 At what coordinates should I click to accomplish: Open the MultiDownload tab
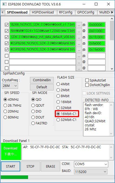[x=104, y=12]
